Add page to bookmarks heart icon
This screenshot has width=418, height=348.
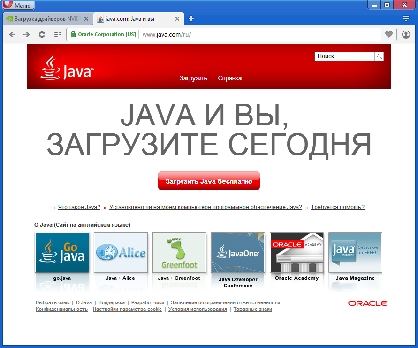tap(389, 34)
